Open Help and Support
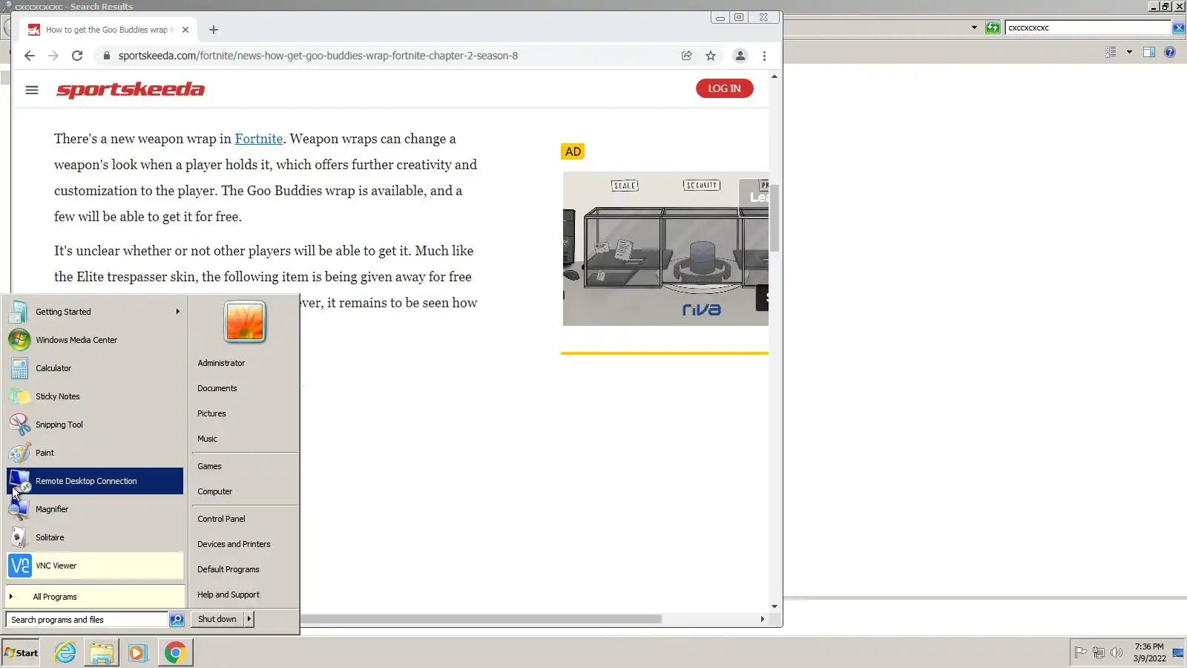1187x668 pixels. click(228, 595)
